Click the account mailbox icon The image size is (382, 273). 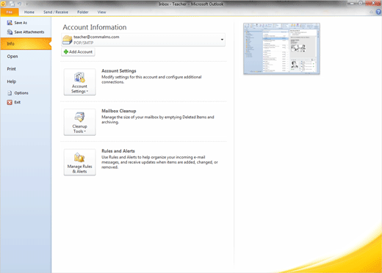(x=67, y=40)
